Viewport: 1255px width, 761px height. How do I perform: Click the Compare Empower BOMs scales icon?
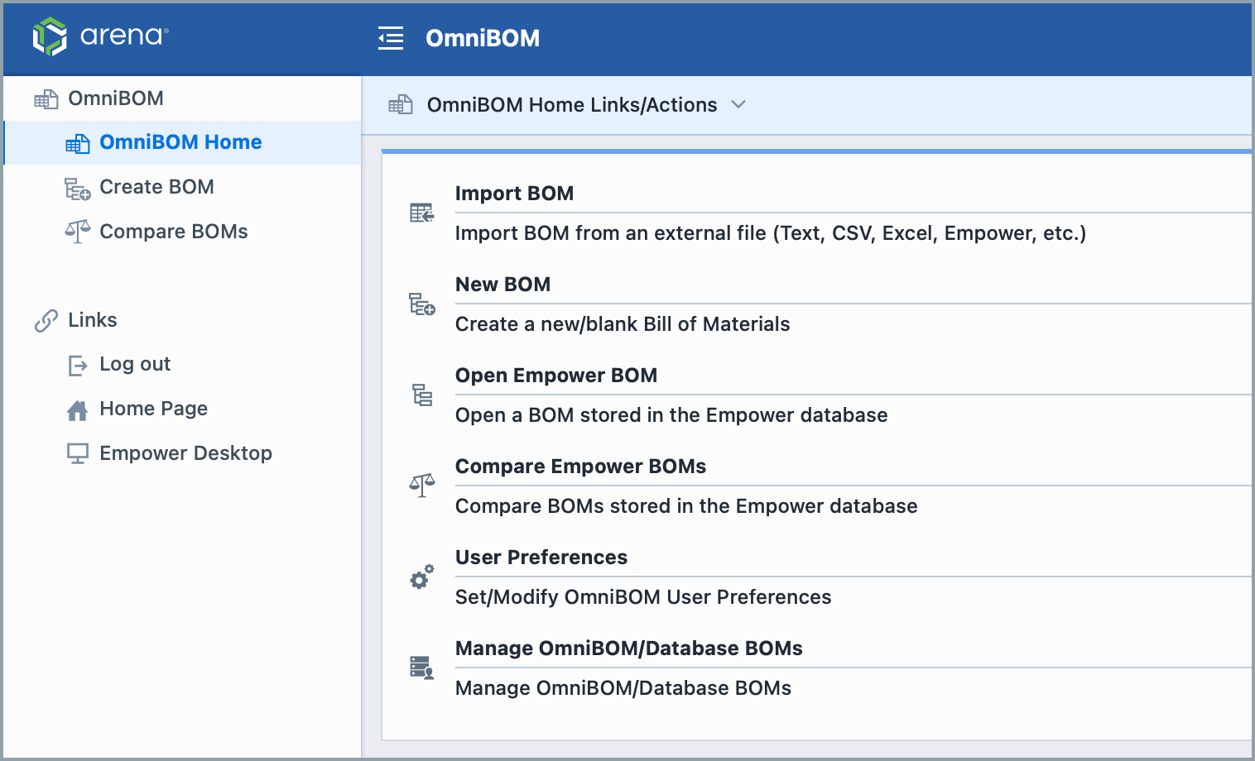(x=422, y=486)
